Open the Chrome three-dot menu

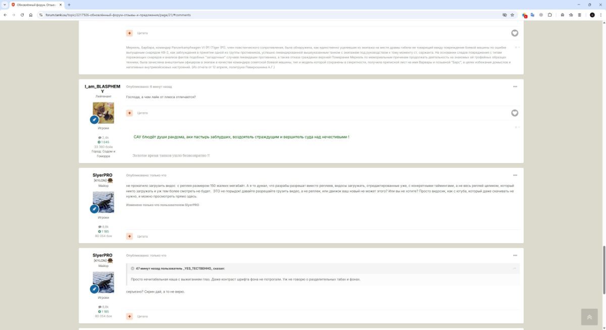pyautogui.click(x=600, y=15)
